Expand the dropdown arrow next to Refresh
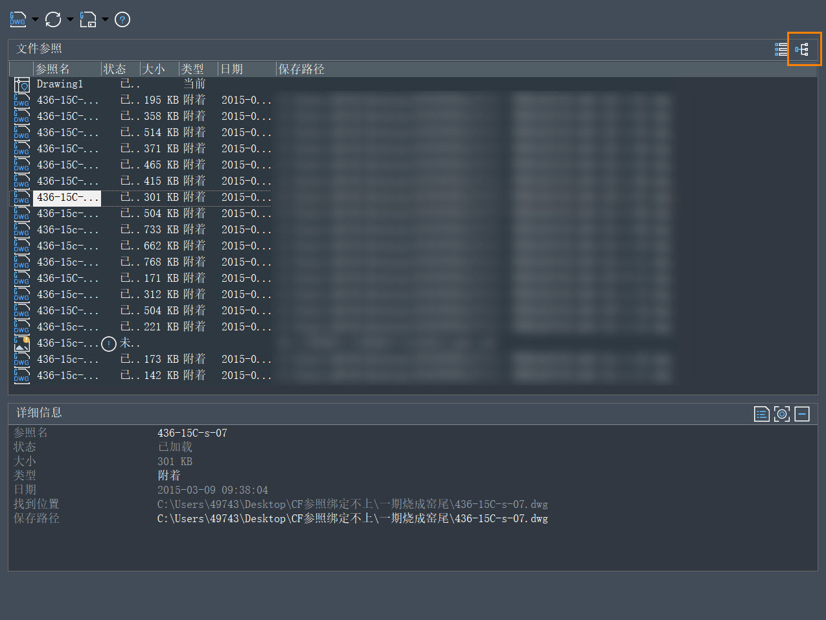Screen dimensions: 826x620 [70, 19]
